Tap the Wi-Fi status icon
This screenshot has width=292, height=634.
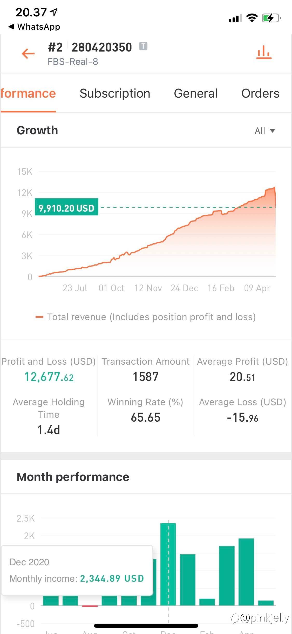pos(252,18)
